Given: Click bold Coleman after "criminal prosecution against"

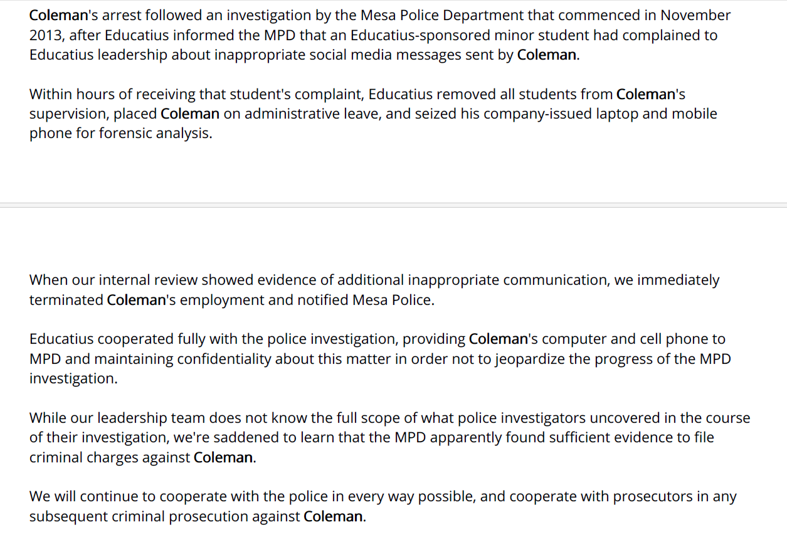Looking at the screenshot, I should point(333,517).
